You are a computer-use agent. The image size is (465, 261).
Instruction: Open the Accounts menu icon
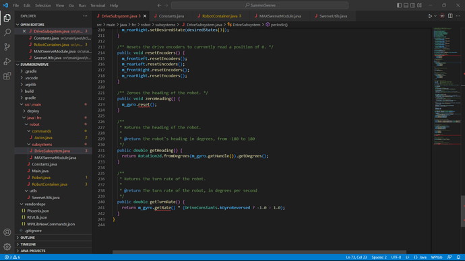(x=7, y=232)
